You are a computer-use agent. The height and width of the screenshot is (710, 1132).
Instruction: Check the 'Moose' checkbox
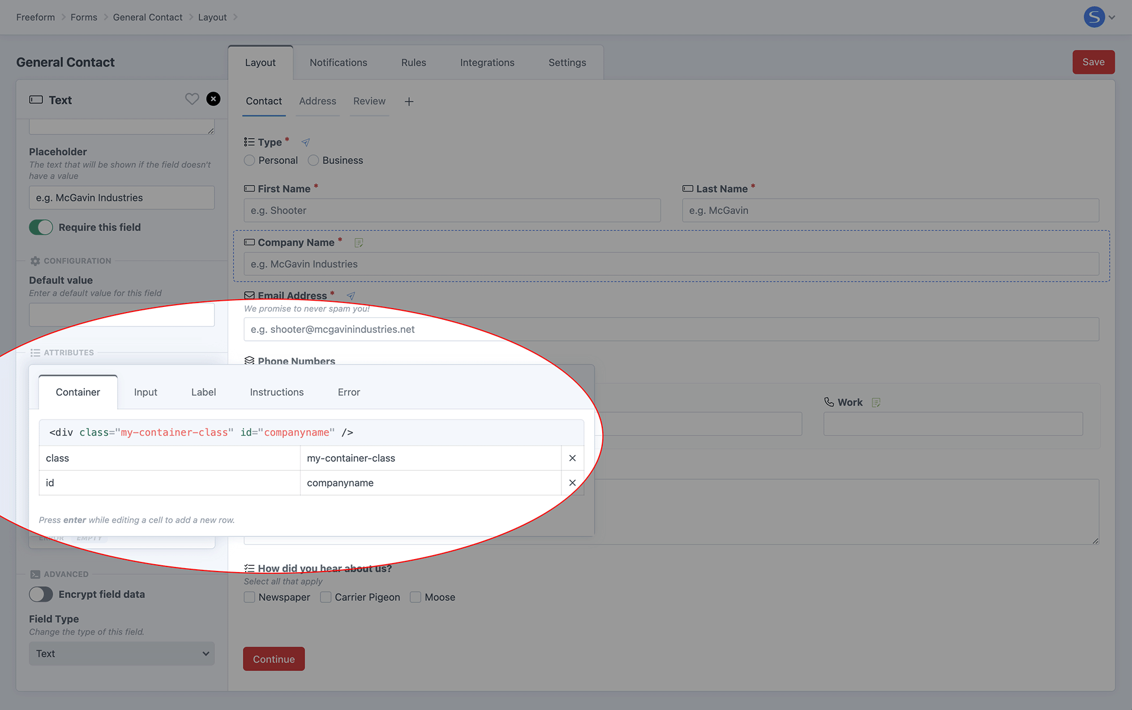pyautogui.click(x=416, y=597)
